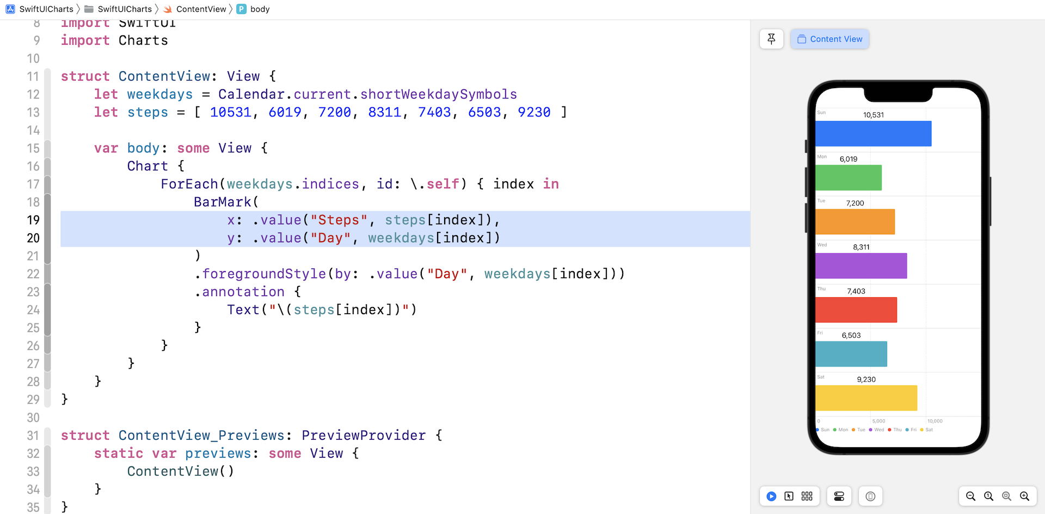Screen dimensions: 1045x514
Task: Select the Content View preview tab
Action: pos(829,39)
